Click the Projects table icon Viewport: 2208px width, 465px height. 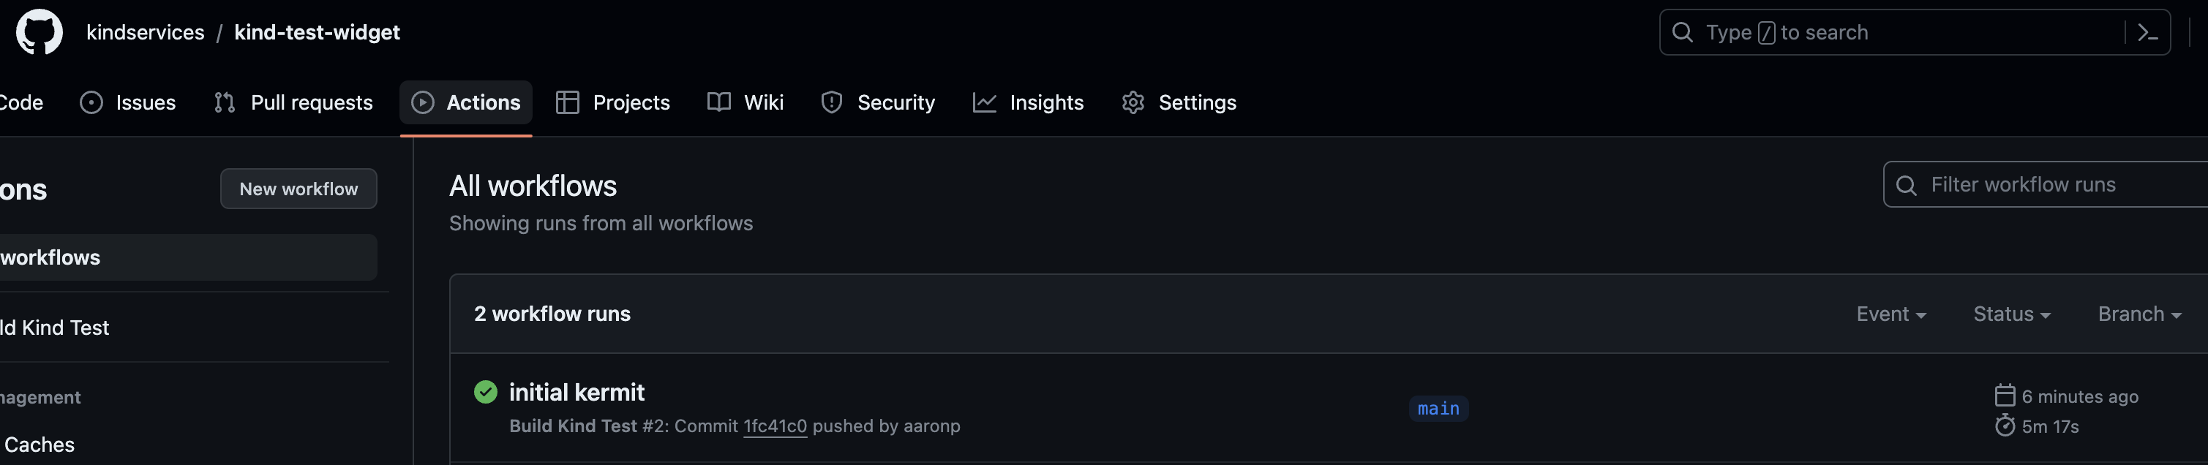click(x=568, y=103)
